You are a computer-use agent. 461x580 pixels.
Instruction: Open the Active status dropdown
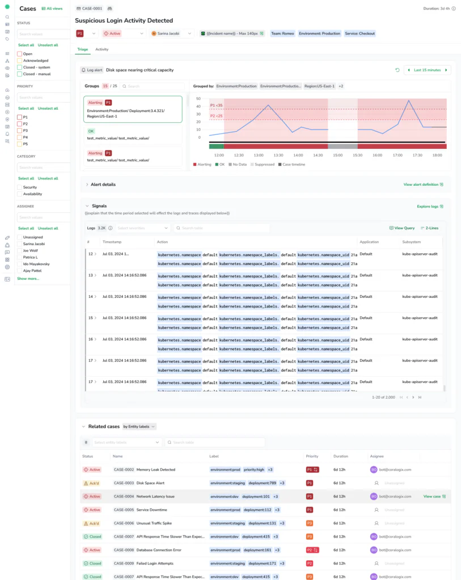pyautogui.click(x=124, y=33)
